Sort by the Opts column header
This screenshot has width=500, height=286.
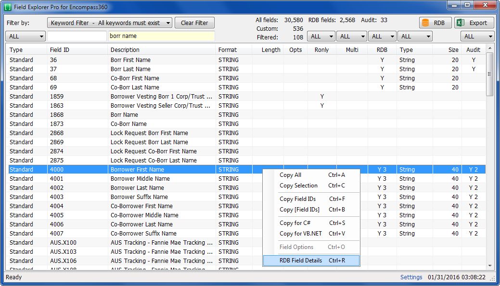[295, 50]
